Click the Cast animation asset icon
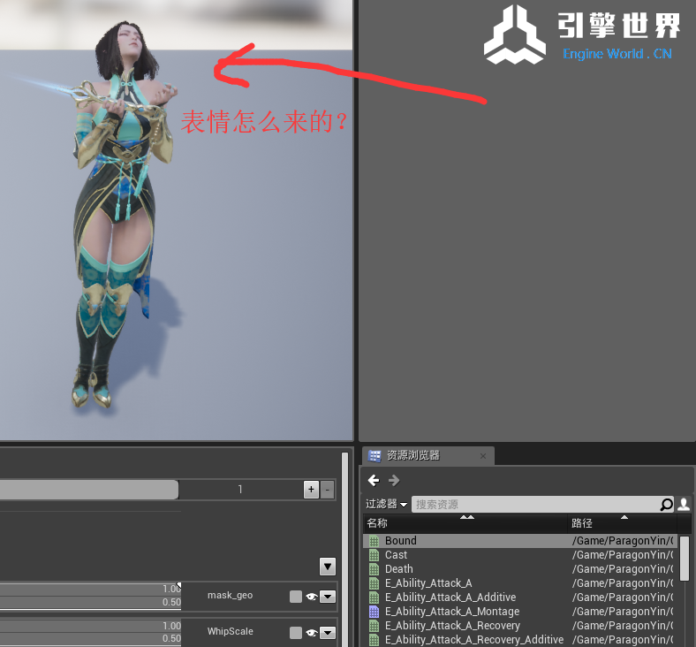The height and width of the screenshot is (647, 696). tap(374, 555)
